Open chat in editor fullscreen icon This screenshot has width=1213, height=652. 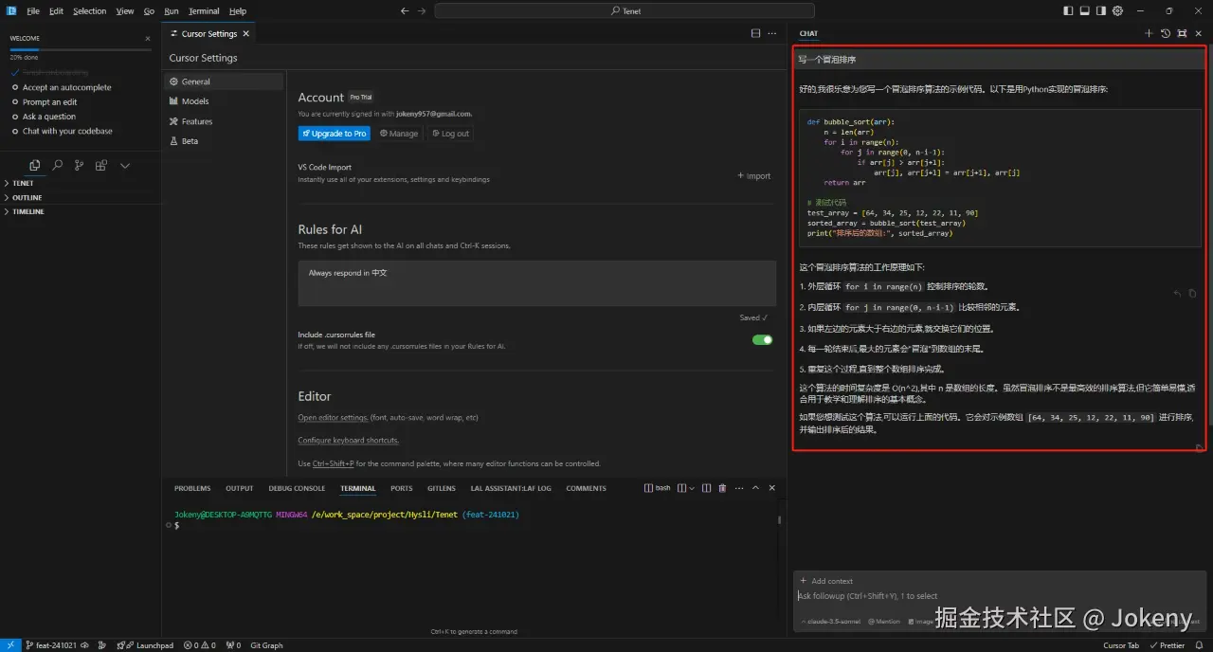pyautogui.click(x=1182, y=33)
